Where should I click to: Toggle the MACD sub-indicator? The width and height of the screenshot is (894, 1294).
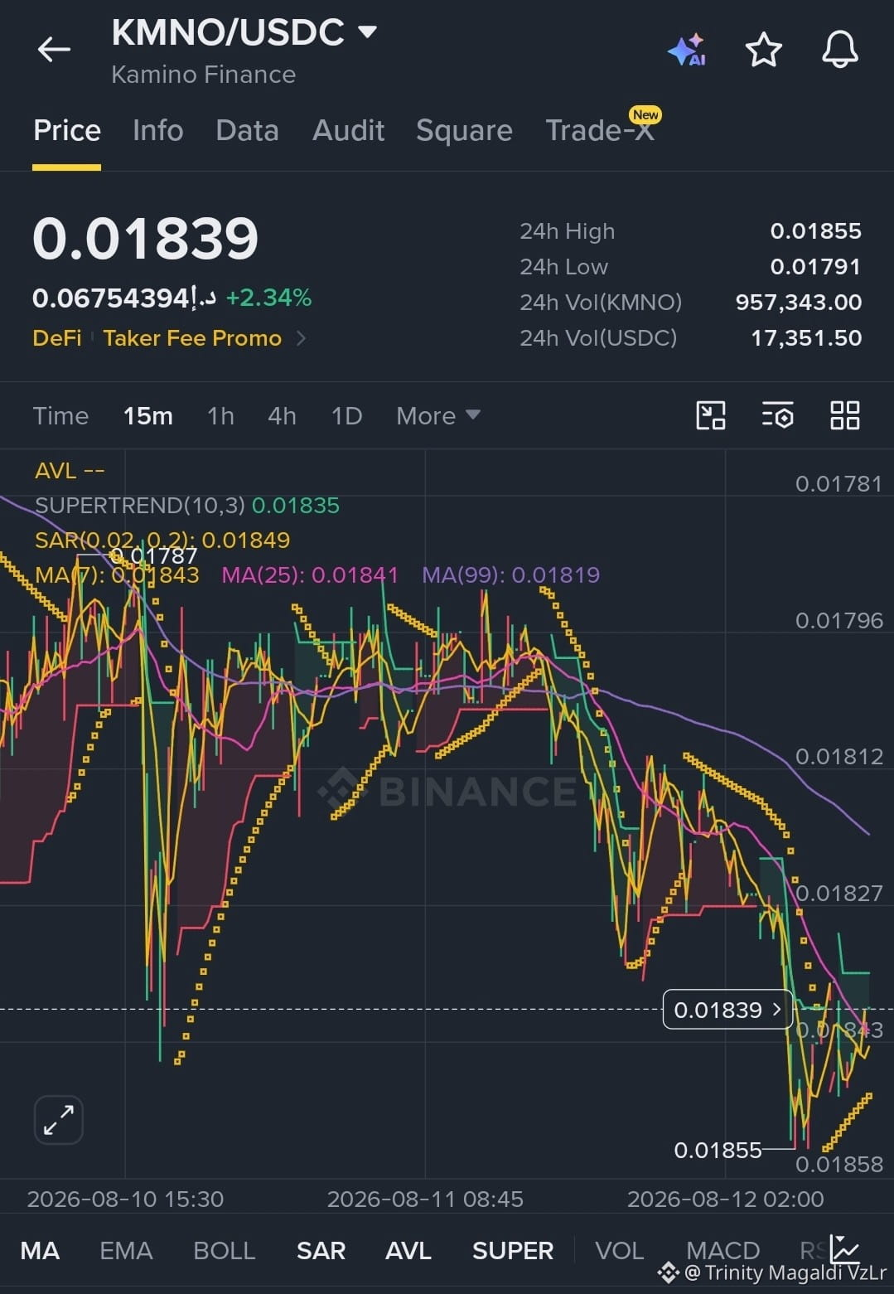click(x=722, y=1250)
